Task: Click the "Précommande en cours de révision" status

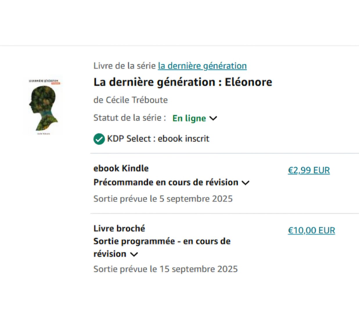Action: [166, 183]
